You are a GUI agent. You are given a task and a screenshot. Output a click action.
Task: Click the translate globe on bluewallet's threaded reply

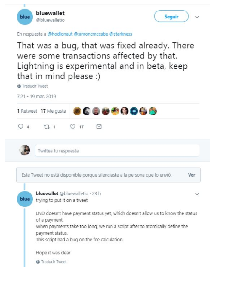coord(38,262)
